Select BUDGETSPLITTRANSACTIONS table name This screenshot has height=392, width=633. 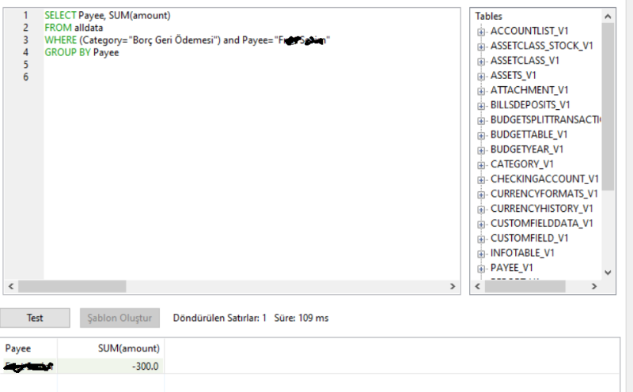pyautogui.click(x=546, y=120)
